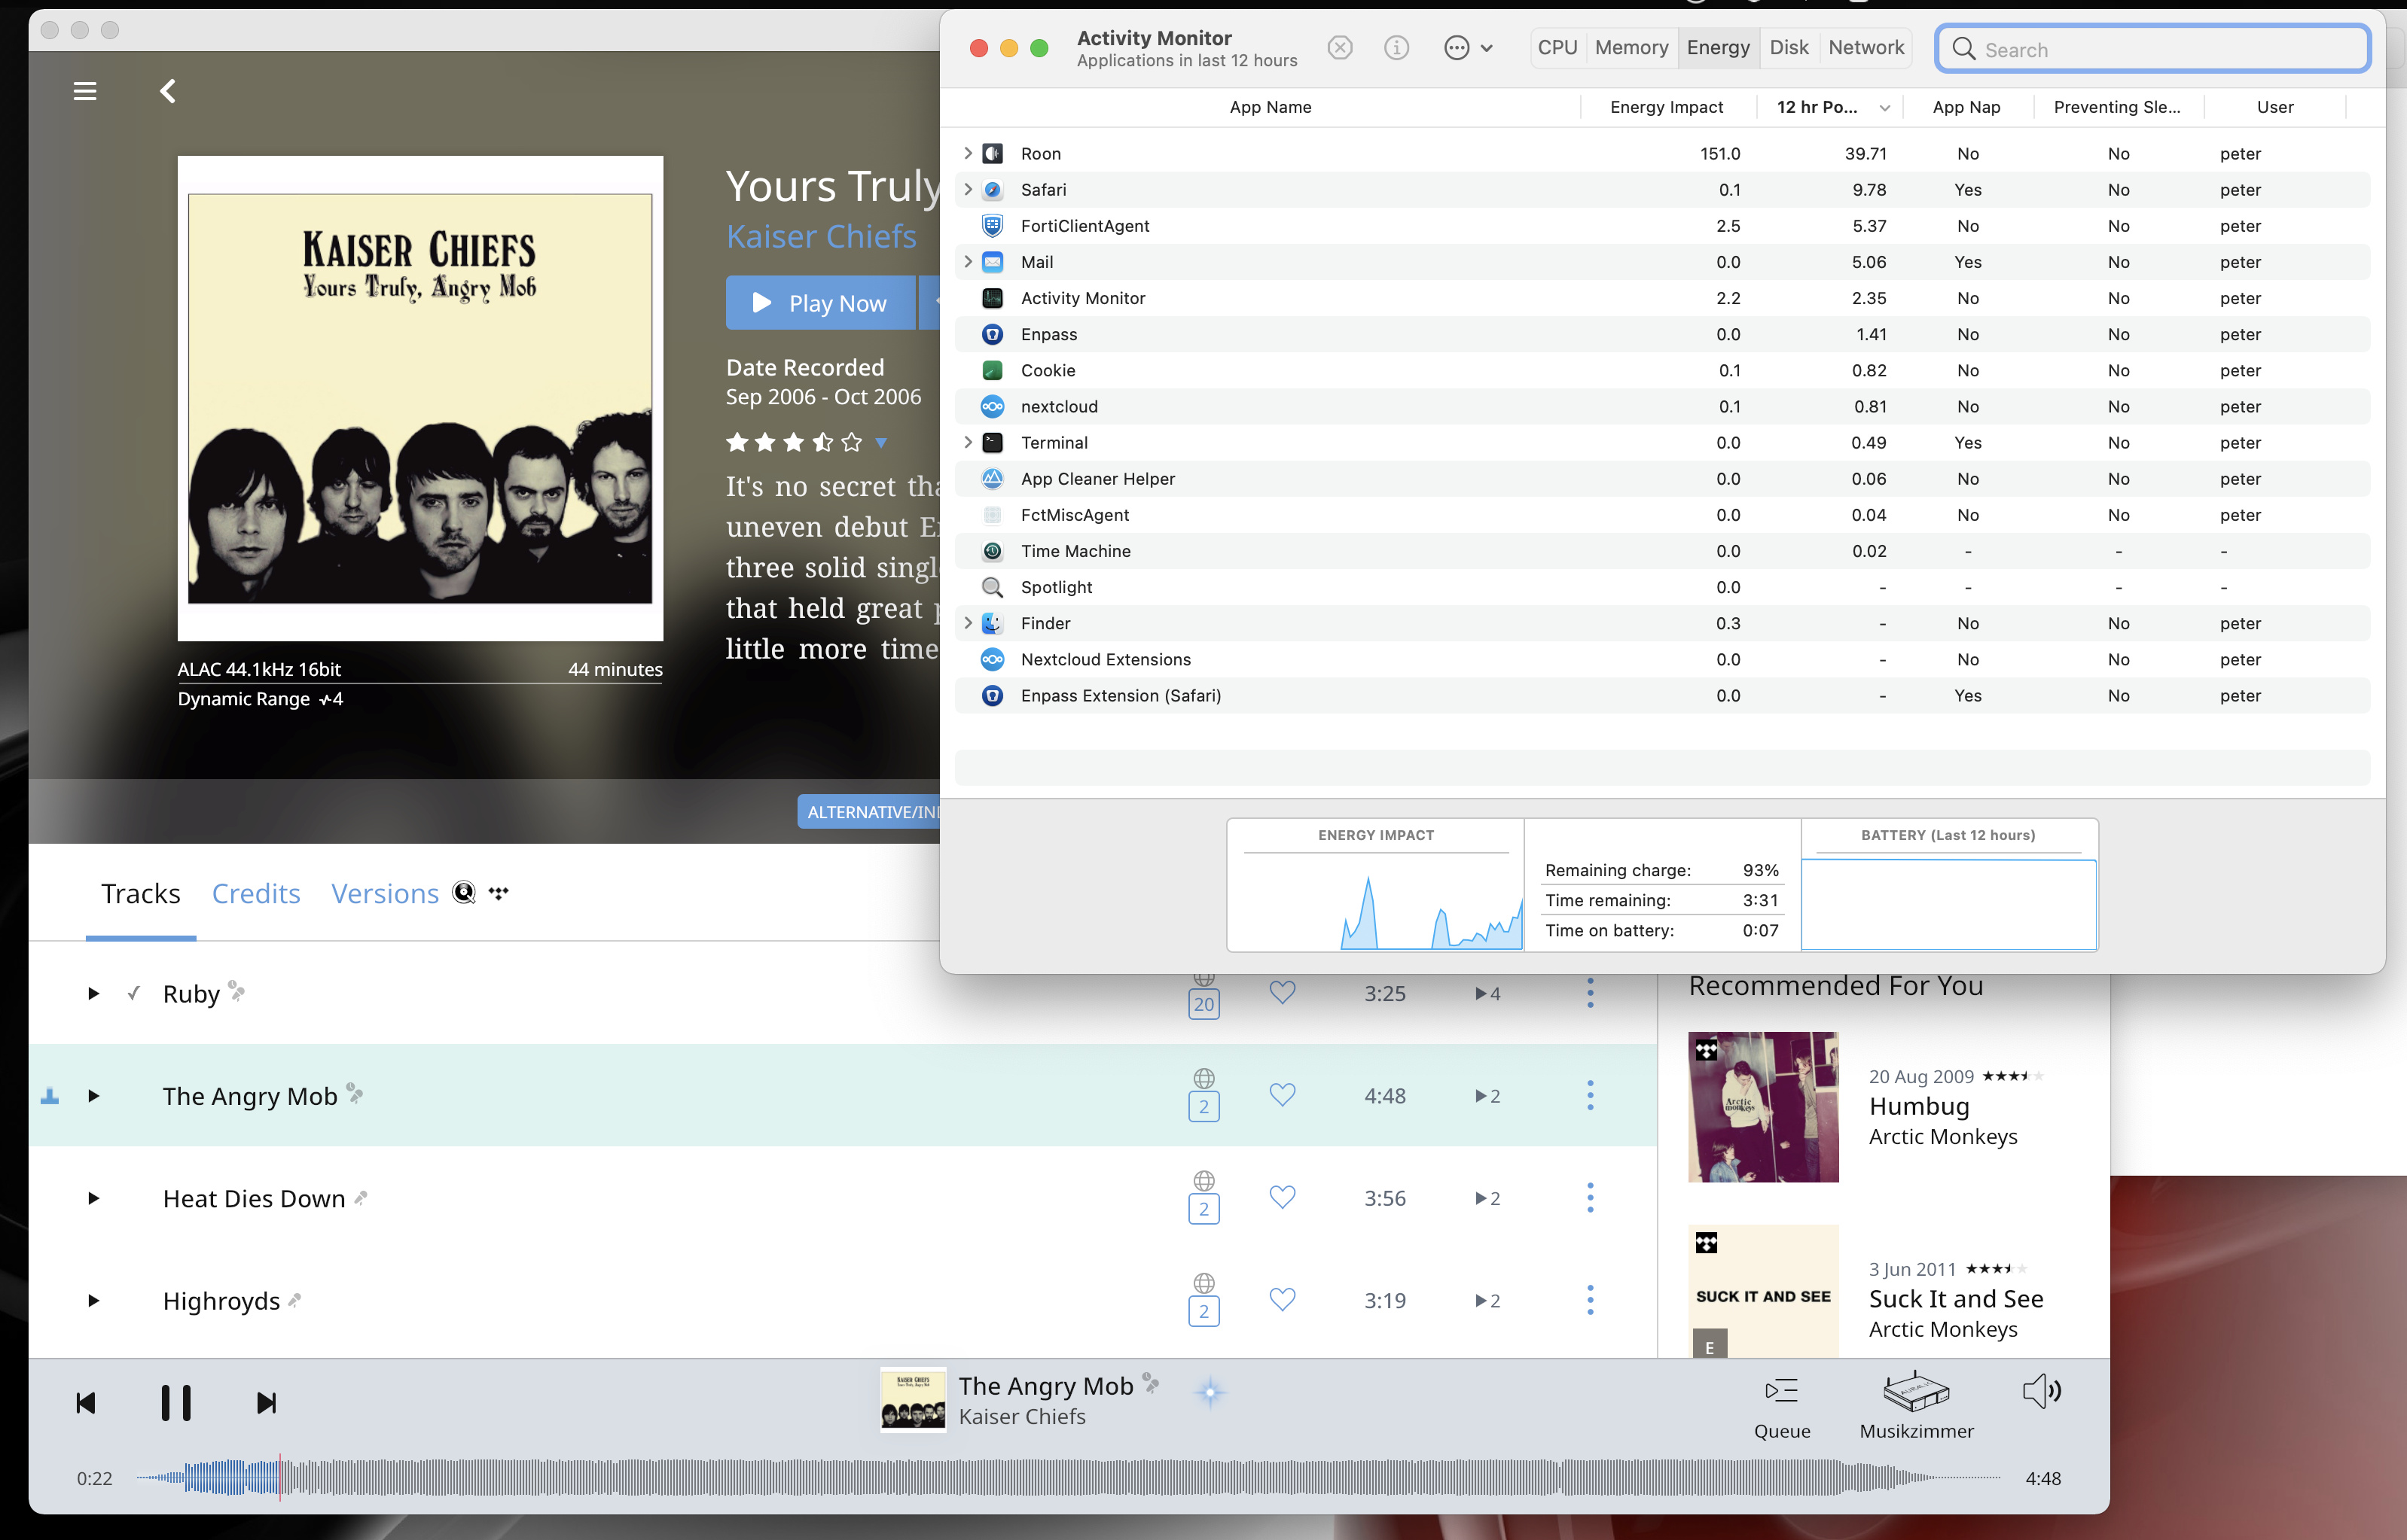Open Humbug album recommendation
The height and width of the screenshot is (1540, 2407).
1919,1106
